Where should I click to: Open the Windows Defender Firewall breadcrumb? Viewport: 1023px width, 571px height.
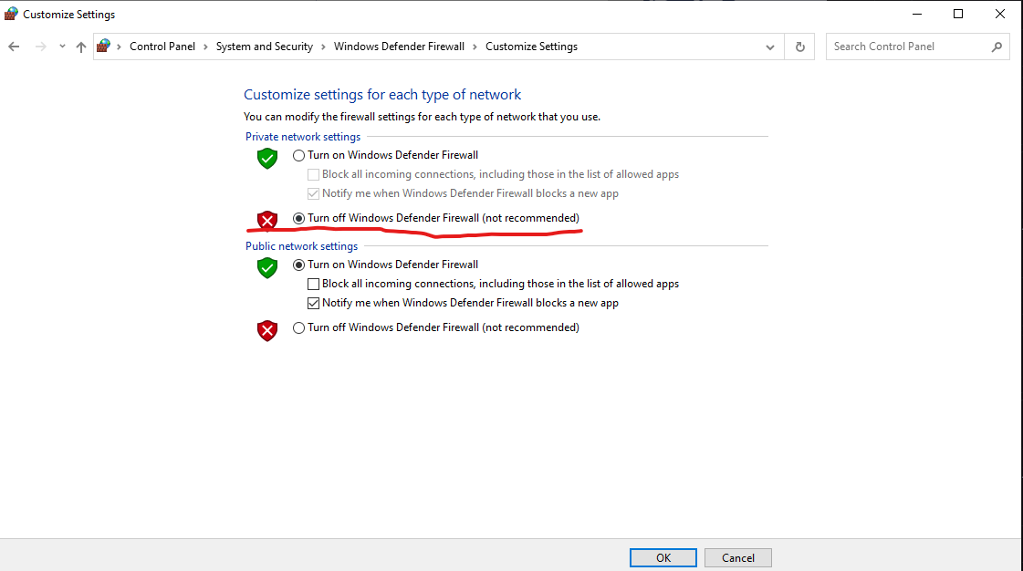point(400,47)
